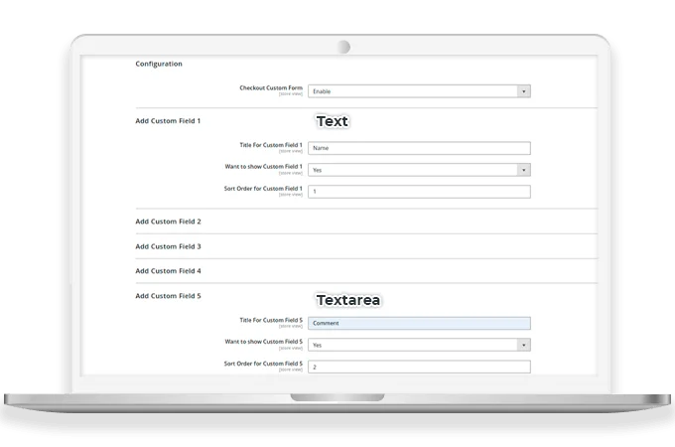This screenshot has width=675, height=447.
Task: Click the Want to show Custom Field 5 label
Action: [x=266, y=342]
